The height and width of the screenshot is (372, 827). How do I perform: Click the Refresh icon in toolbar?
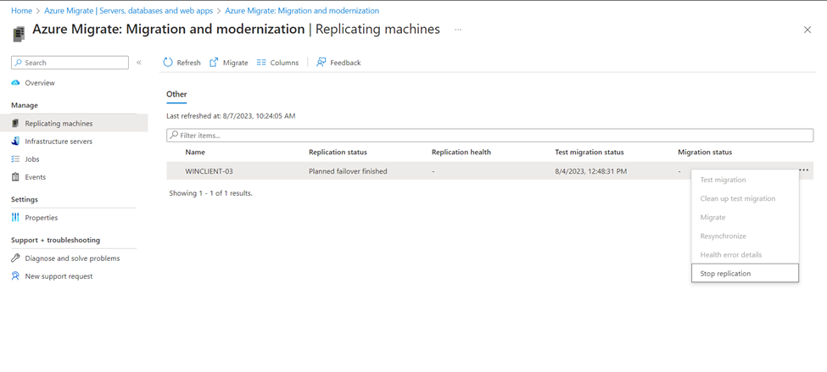pos(168,63)
